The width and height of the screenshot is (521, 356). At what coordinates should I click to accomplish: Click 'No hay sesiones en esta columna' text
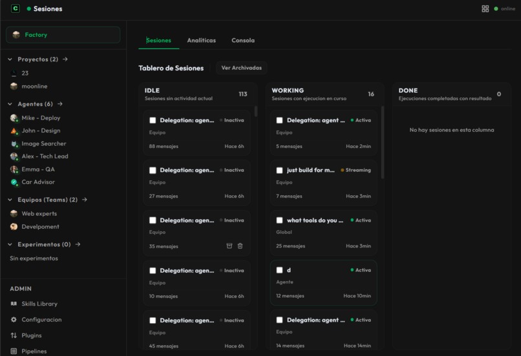click(x=452, y=130)
